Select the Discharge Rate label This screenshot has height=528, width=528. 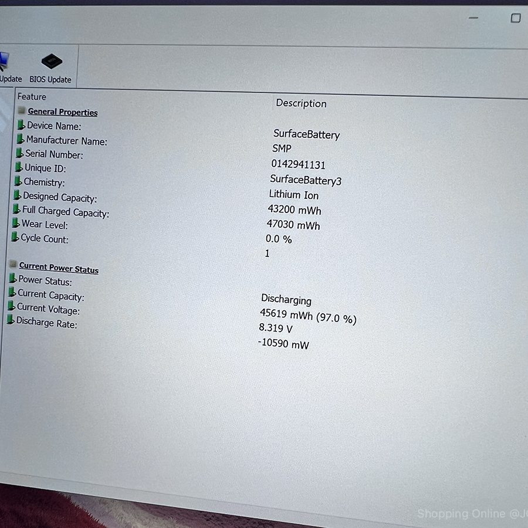coord(47,323)
